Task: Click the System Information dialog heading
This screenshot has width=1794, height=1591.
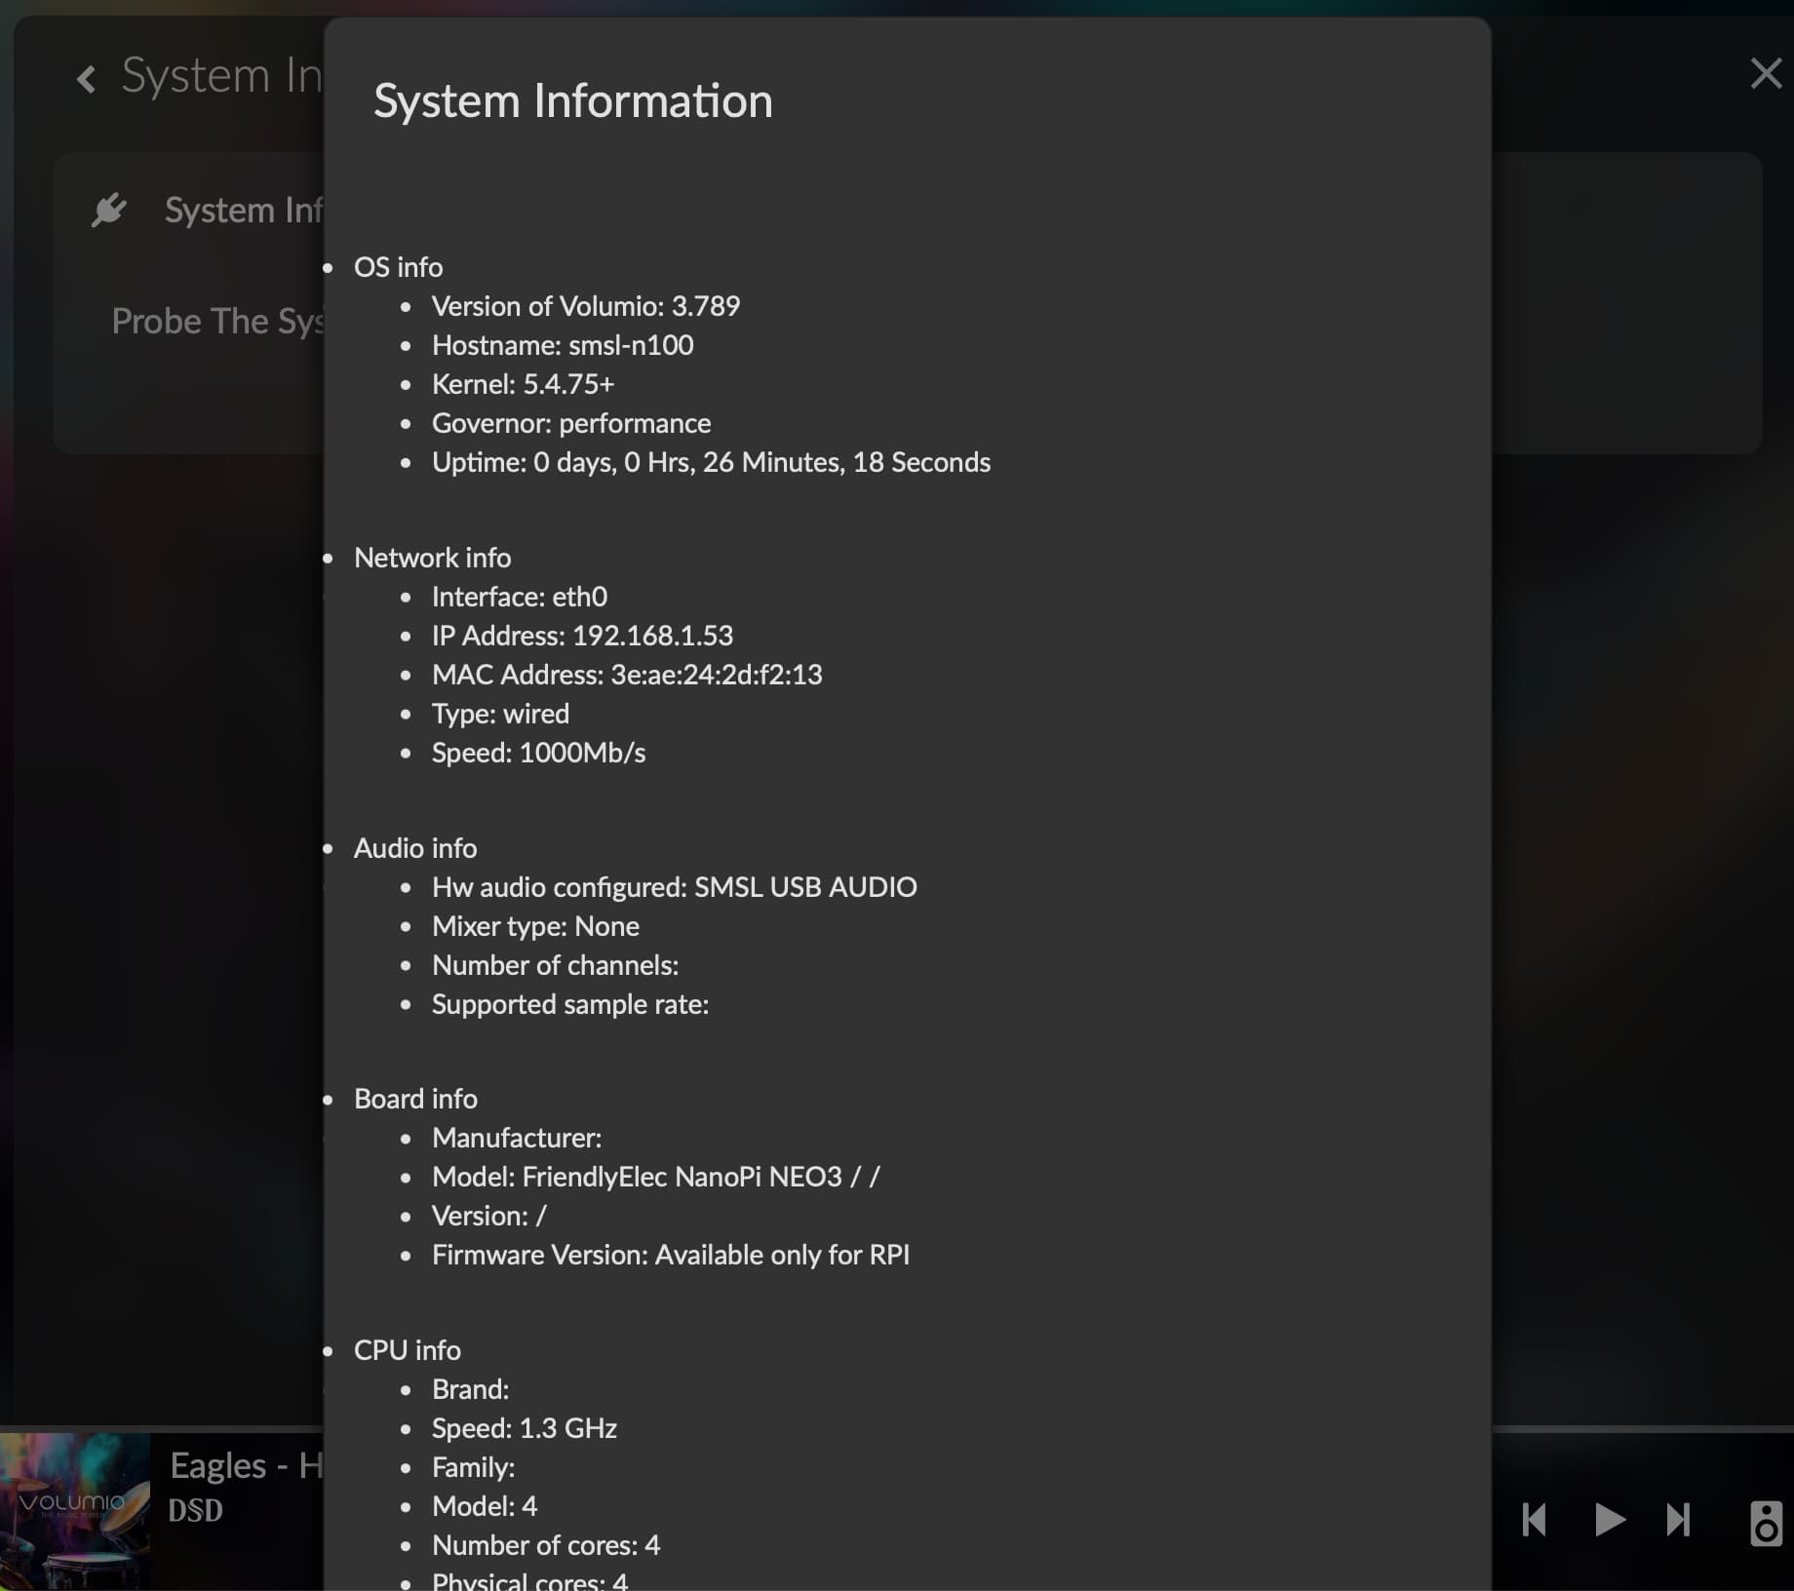Action: 573,101
